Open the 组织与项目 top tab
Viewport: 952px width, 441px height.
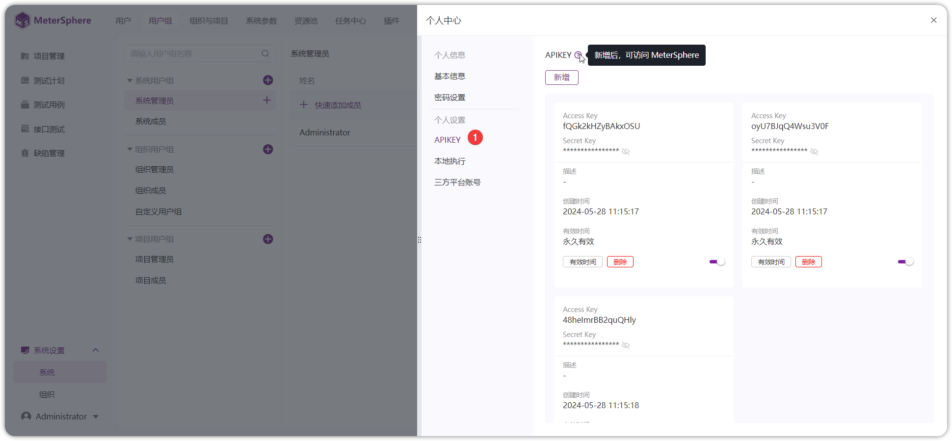tap(209, 21)
